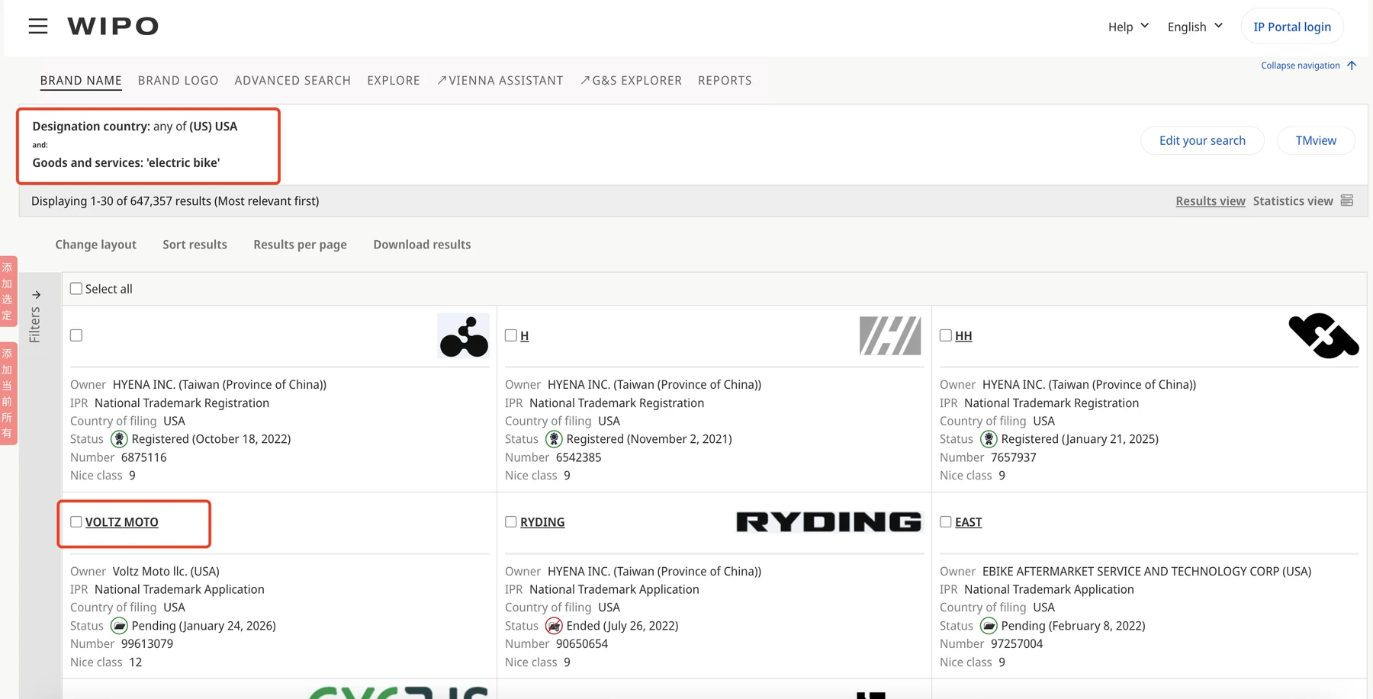Open the EXPLORE tab
1373x699 pixels.
click(x=394, y=81)
